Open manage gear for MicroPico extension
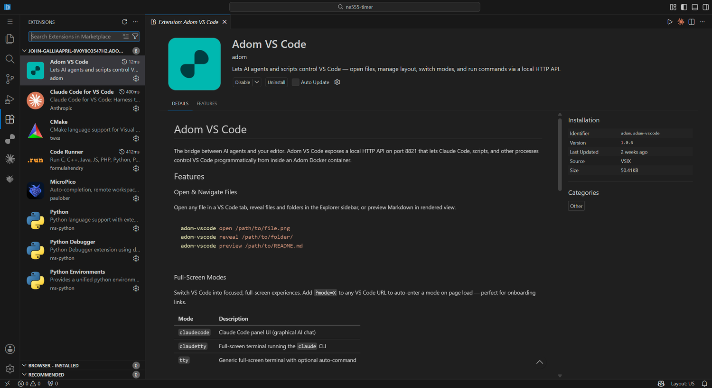The width and height of the screenshot is (712, 388). pos(136,199)
